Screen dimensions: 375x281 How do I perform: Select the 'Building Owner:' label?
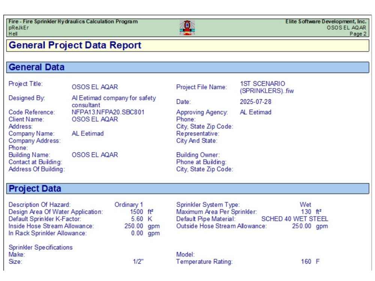pyautogui.click(x=198, y=155)
